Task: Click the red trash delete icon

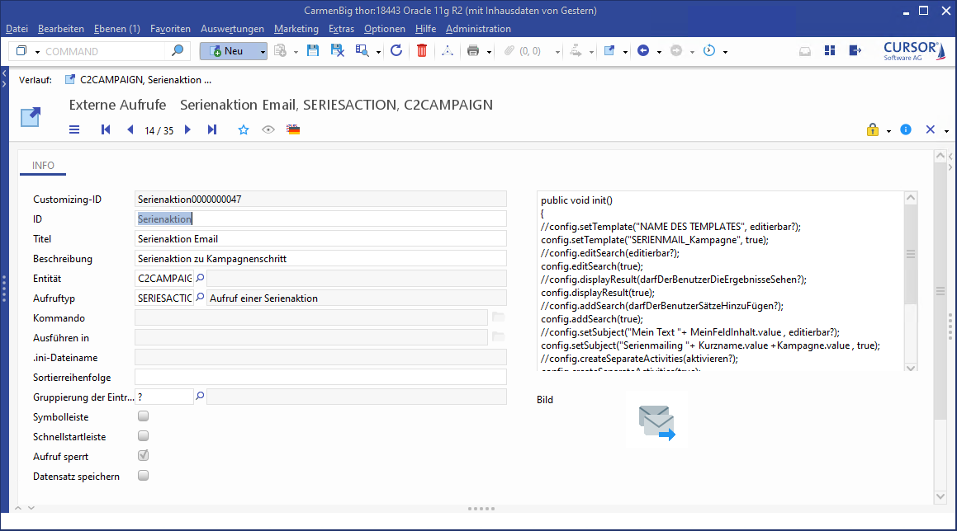Action: 422,51
